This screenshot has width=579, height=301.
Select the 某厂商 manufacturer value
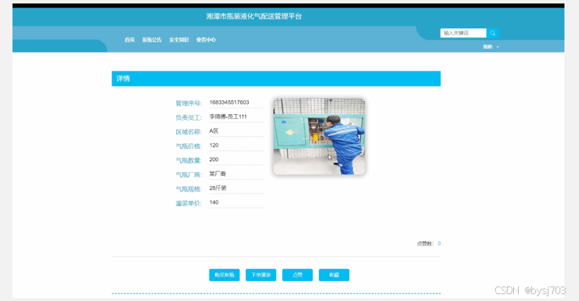click(218, 174)
